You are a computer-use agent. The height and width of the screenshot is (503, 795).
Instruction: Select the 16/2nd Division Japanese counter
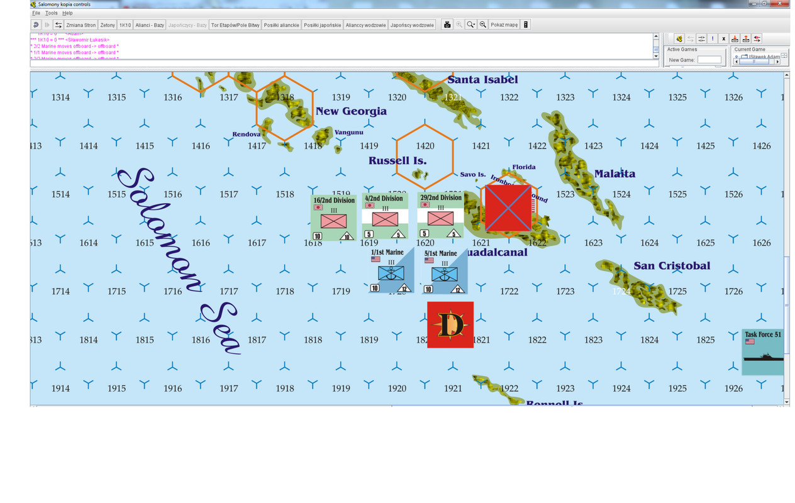(333, 218)
